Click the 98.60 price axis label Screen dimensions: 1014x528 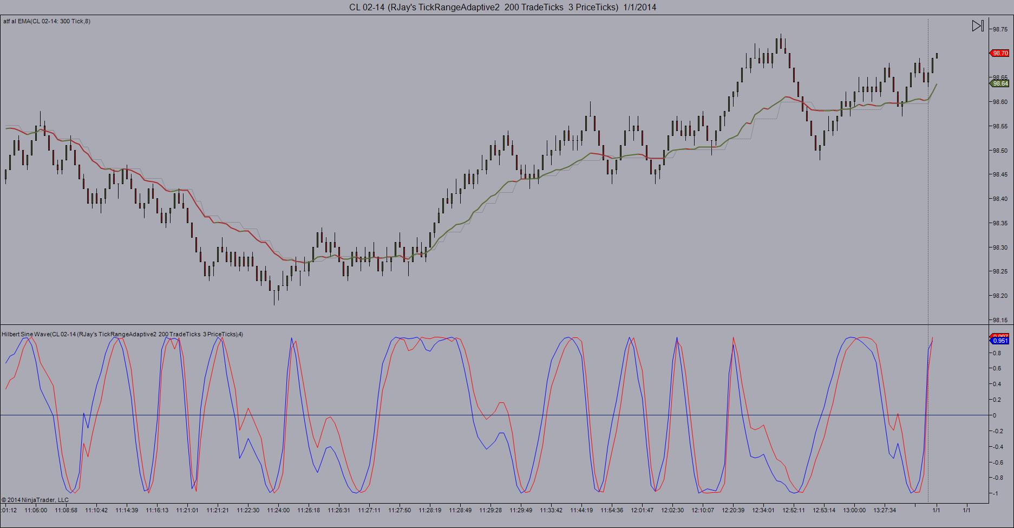pos(1000,102)
